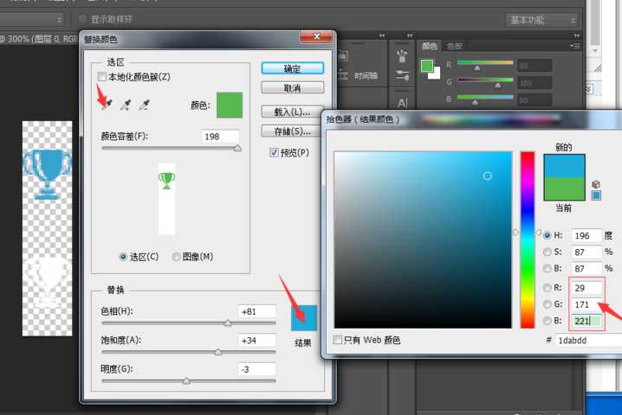The image size is (622, 415).
Task: Click the blue 结果 result swatch
Action: pyautogui.click(x=304, y=317)
